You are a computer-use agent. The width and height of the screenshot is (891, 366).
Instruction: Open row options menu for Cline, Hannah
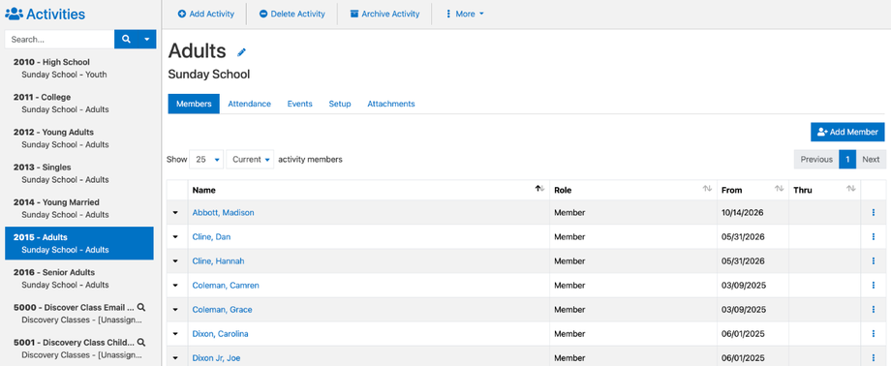[873, 261]
